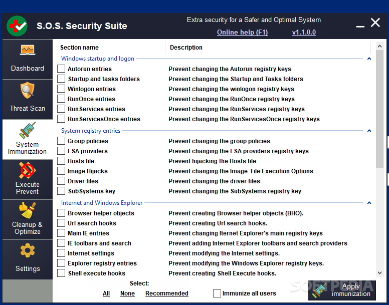The image size is (389, 305).
Task: Open the Settings gear icon
Action: [x=28, y=250]
